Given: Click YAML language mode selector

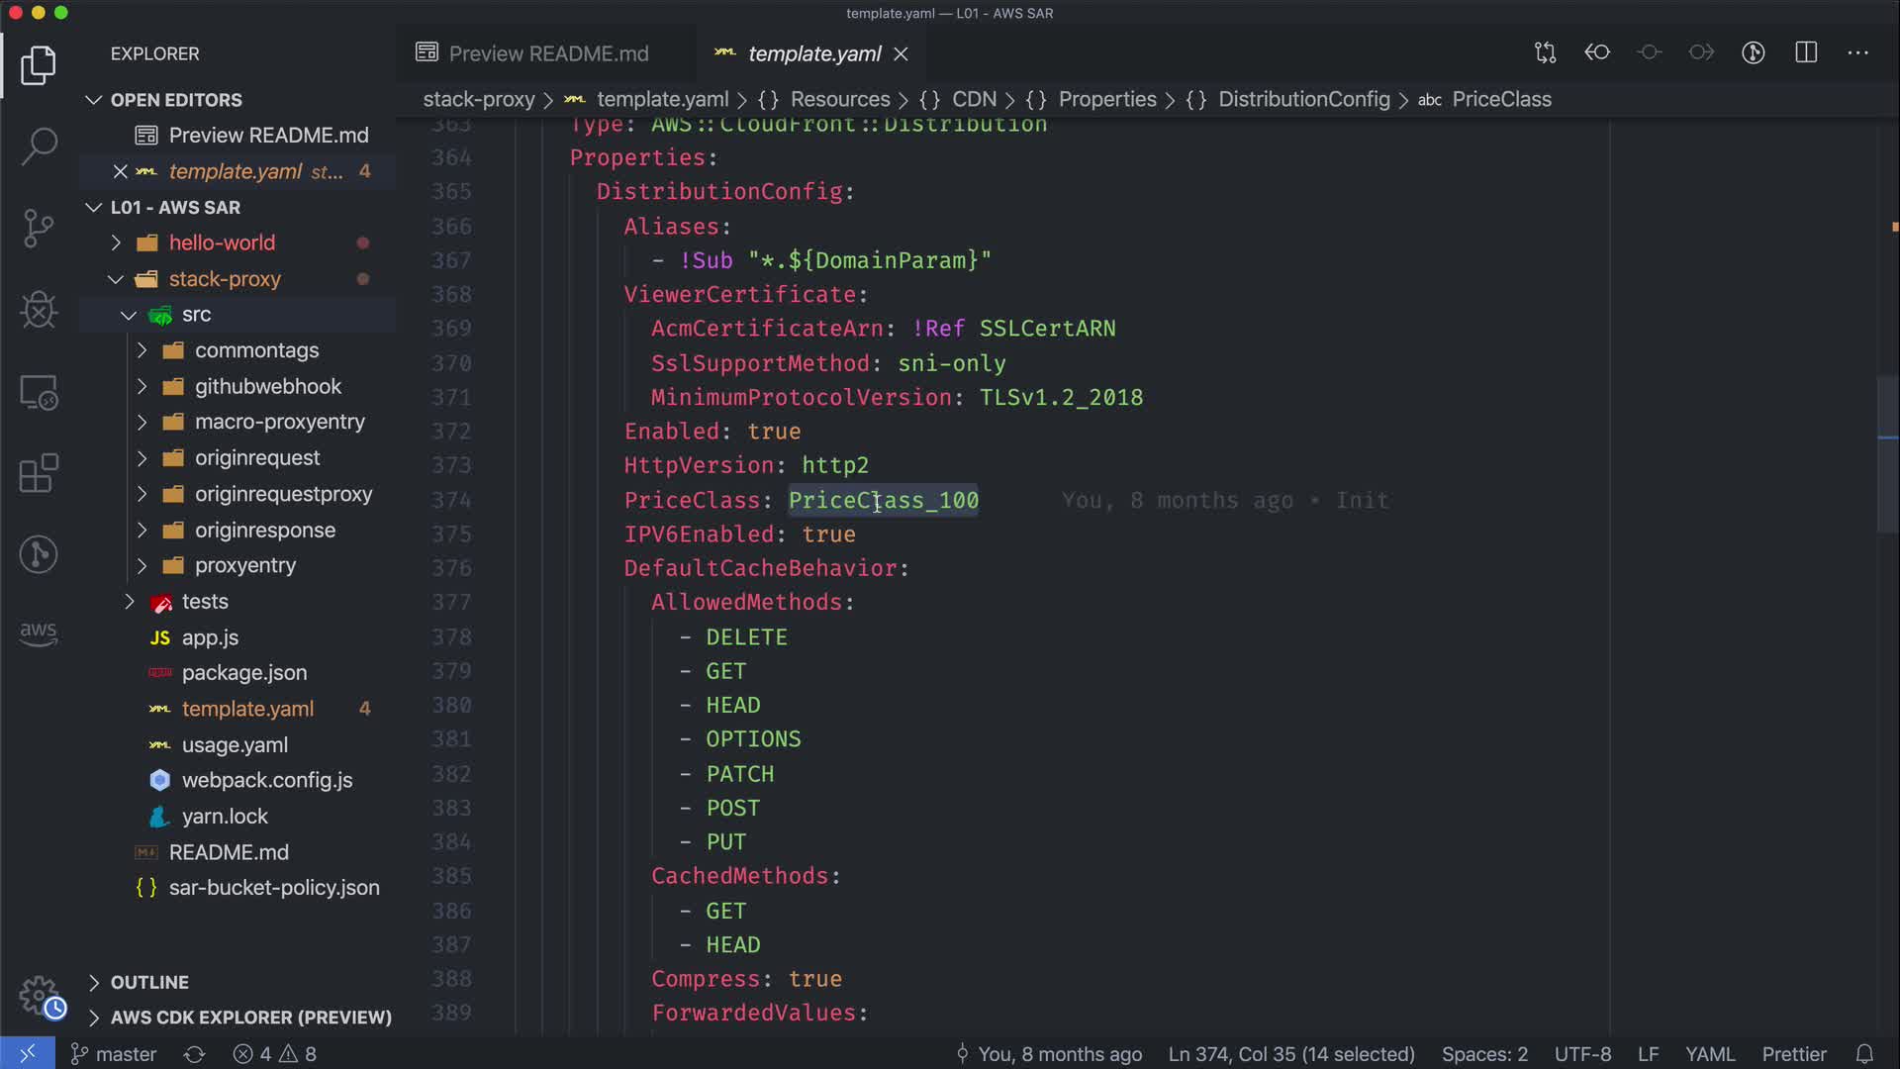Looking at the screenshot, I should (1710, 1054).
